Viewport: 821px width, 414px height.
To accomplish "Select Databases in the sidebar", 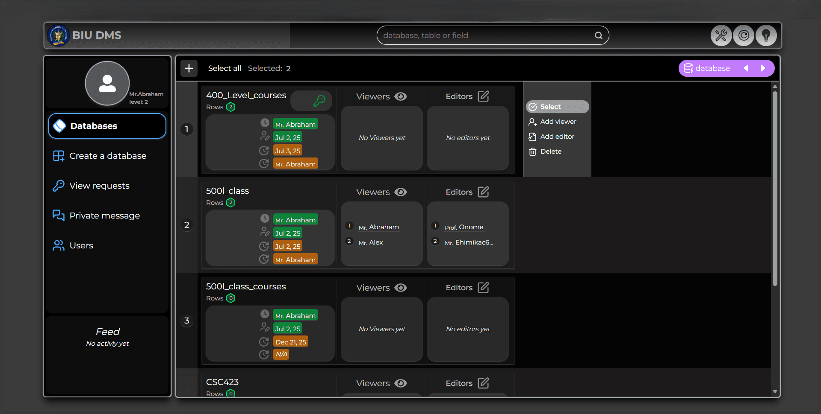I will pyautogui.click(x=93, y=125).
